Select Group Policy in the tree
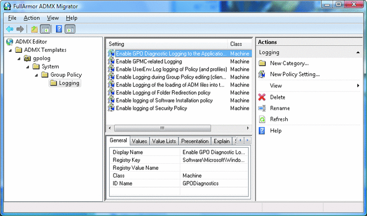 66,75
